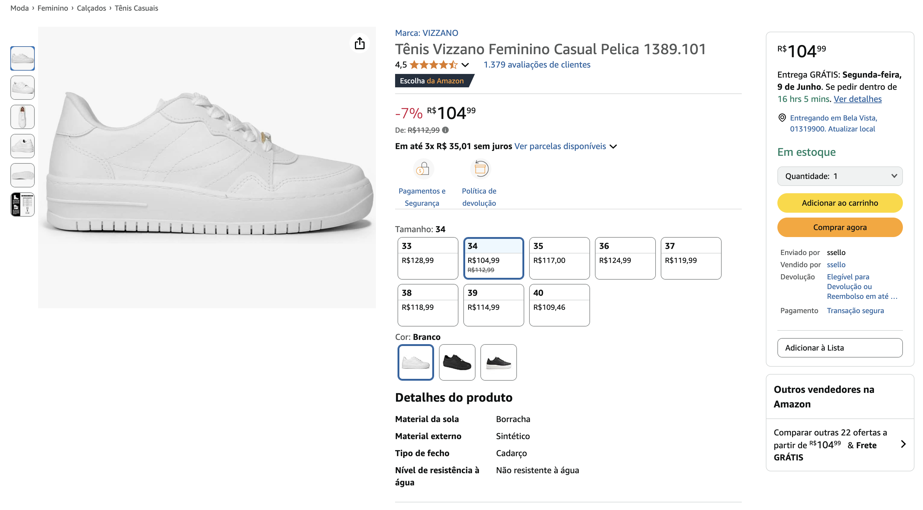Click Adicionar ao carrinho

840,203
